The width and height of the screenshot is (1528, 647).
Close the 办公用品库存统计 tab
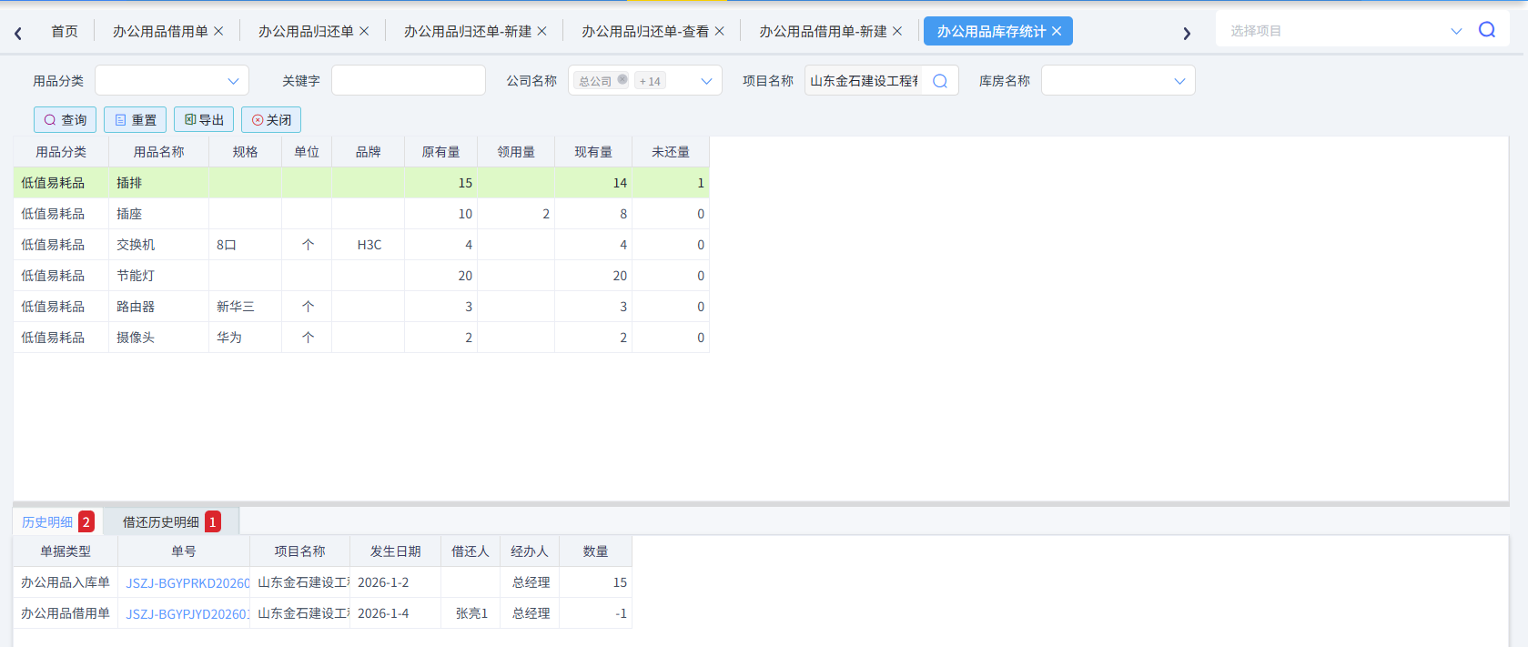click(1057, 31)
